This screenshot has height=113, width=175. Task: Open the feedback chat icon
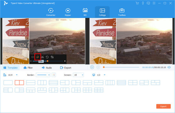[x=148, y=3]
